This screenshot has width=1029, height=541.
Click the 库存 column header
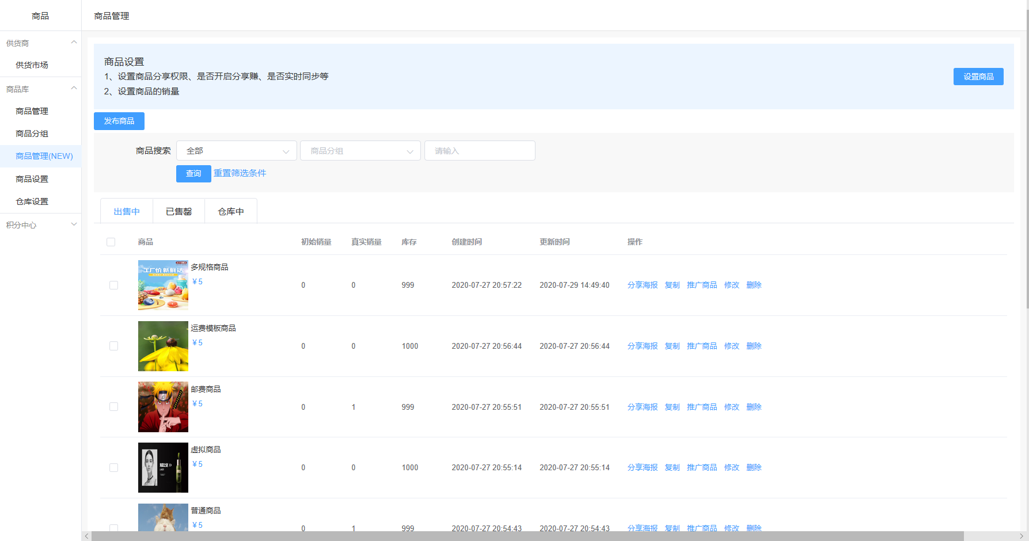[409, 242]
